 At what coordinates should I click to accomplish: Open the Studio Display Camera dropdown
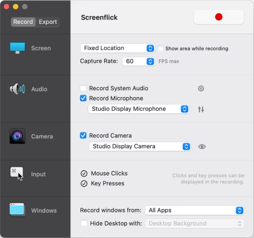pyautogui.click(x=140, y=146)
